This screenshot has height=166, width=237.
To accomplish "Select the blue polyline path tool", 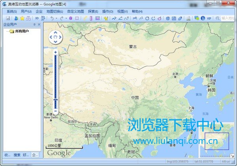I will [114, 18].
